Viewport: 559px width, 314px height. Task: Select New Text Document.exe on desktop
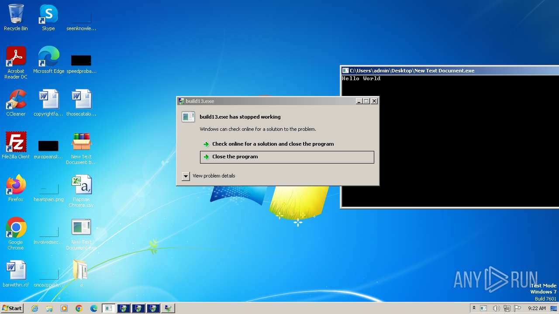coord(81,234)
